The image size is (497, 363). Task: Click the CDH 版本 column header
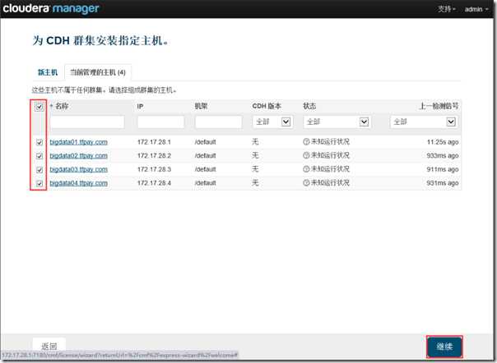[267, 106]
